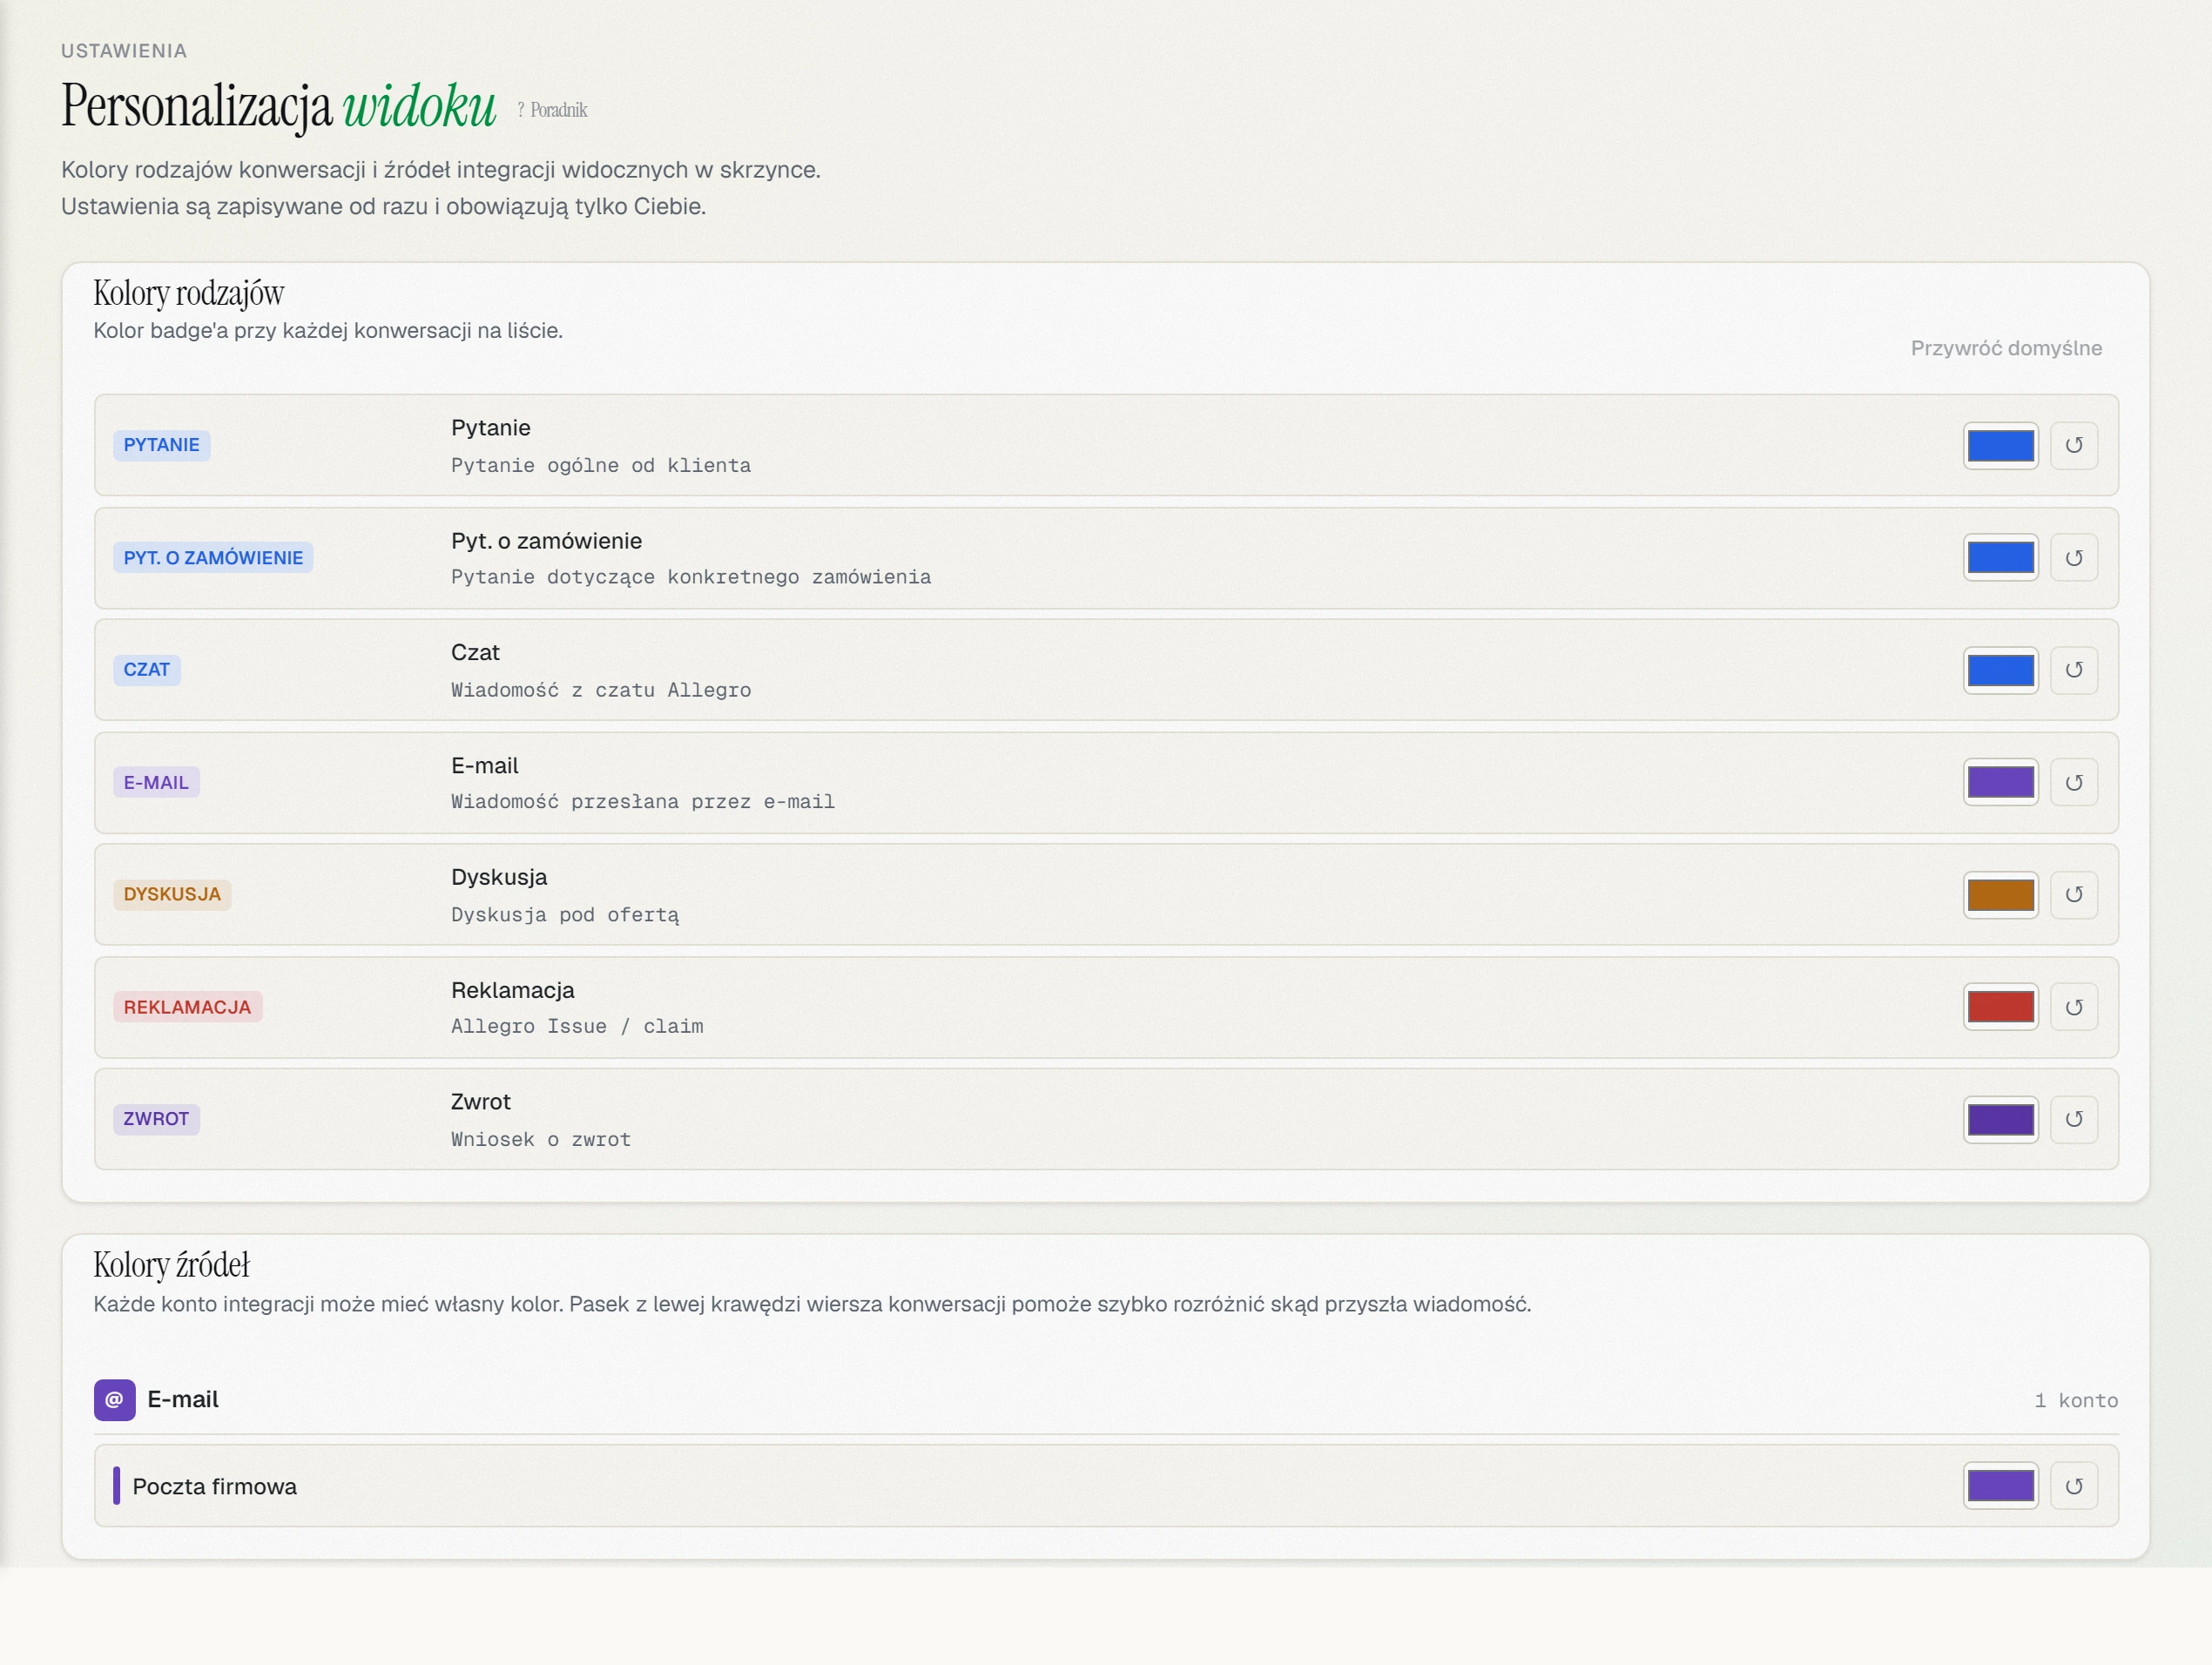Reset the Poczta firmowa source color icon
This screenshot has width=2212, height=1665.
(2074, 1486)
